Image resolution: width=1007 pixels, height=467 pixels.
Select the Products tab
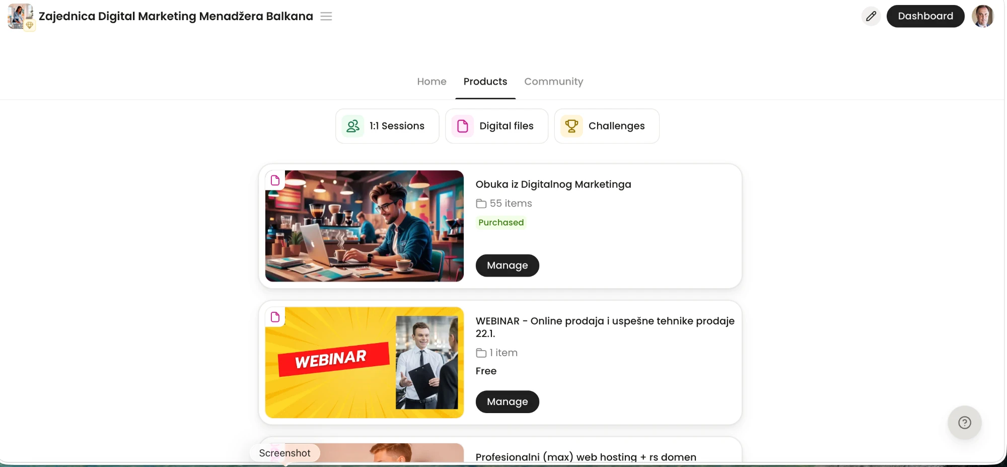[485, 82]
